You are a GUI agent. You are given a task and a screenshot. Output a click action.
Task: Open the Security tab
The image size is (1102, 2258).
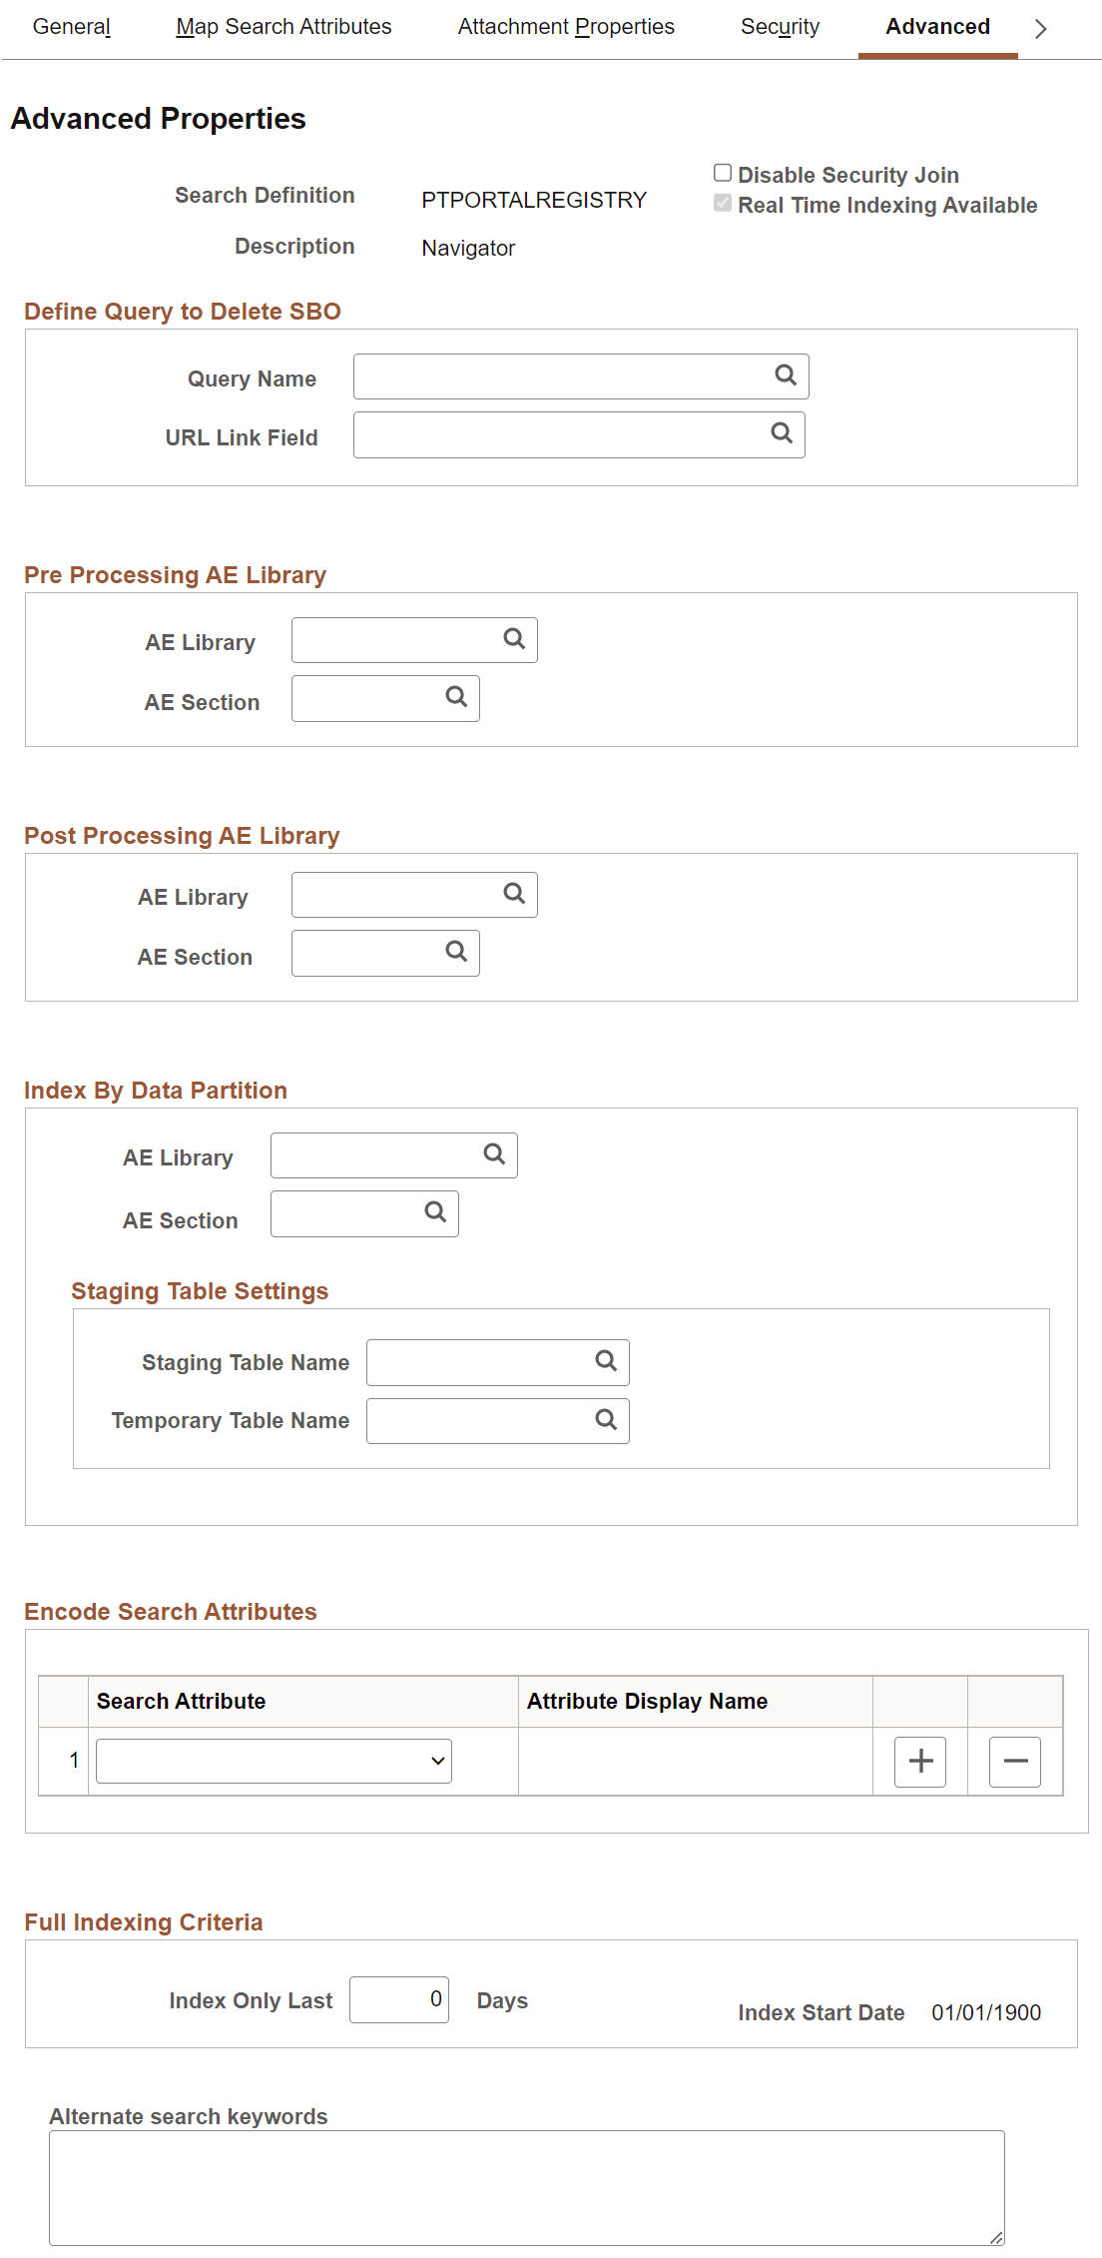point(780,27)
